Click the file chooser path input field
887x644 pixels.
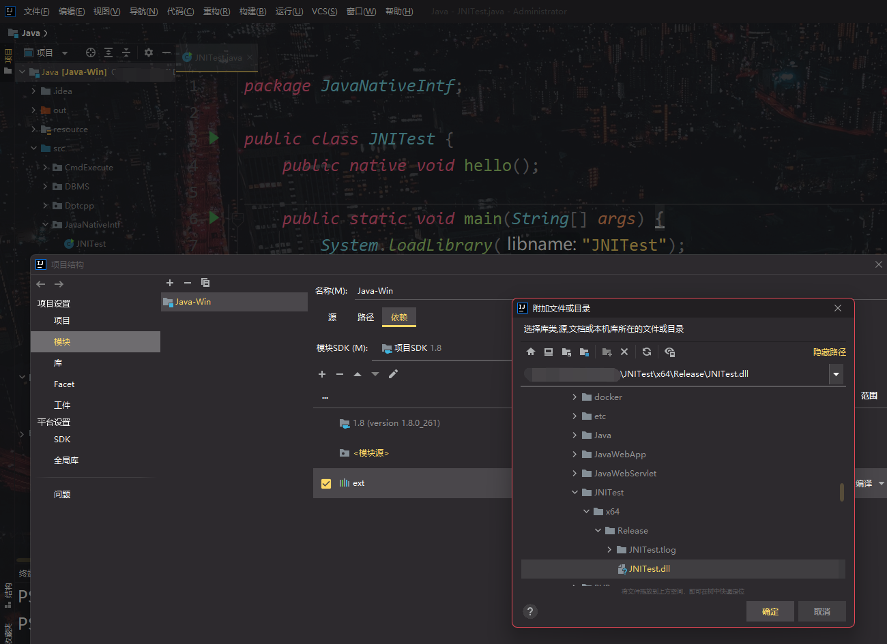675,374
